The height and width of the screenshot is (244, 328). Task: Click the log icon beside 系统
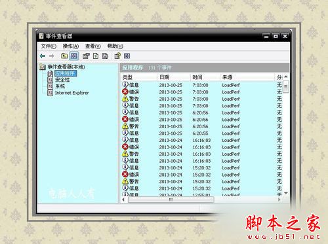[51, 86]
